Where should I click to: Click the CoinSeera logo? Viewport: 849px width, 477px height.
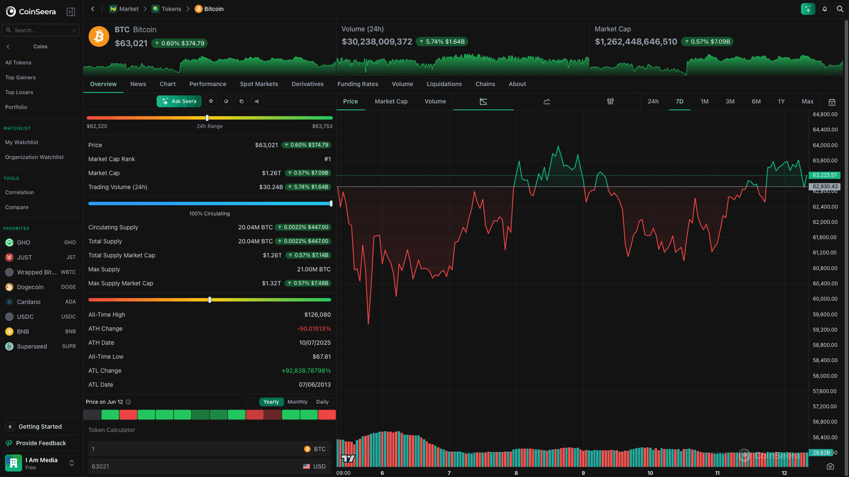(31, 12)
